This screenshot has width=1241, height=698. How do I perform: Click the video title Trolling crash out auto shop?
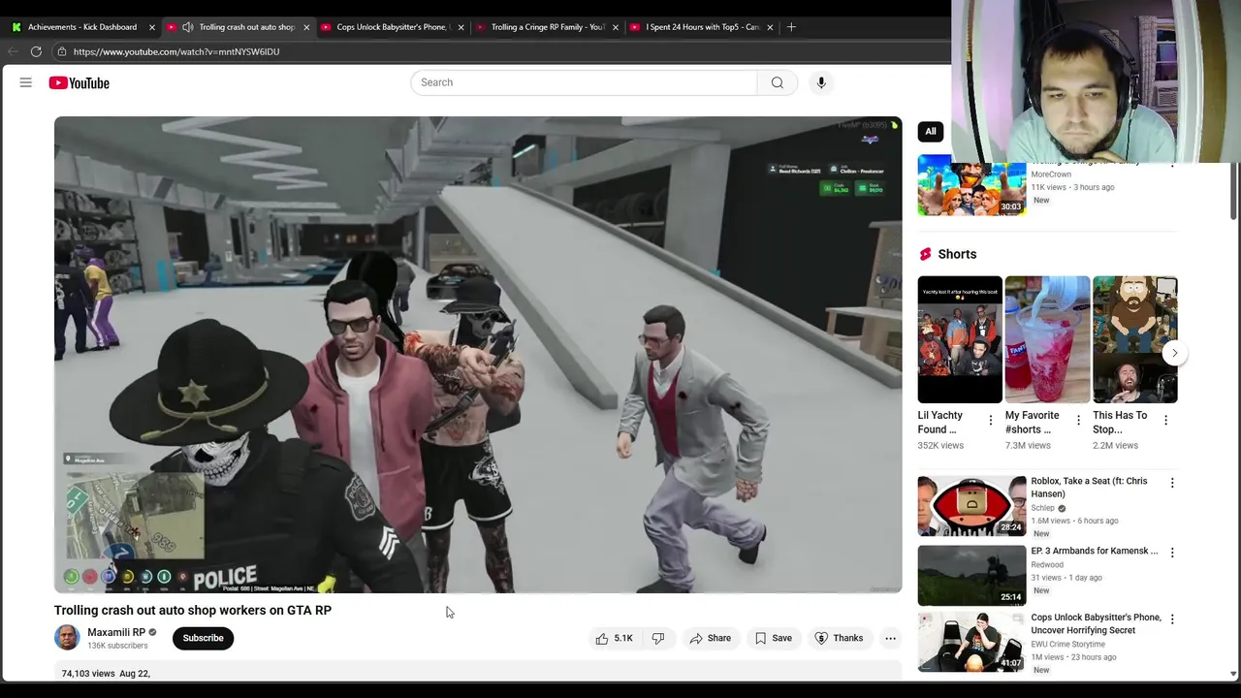193,610
